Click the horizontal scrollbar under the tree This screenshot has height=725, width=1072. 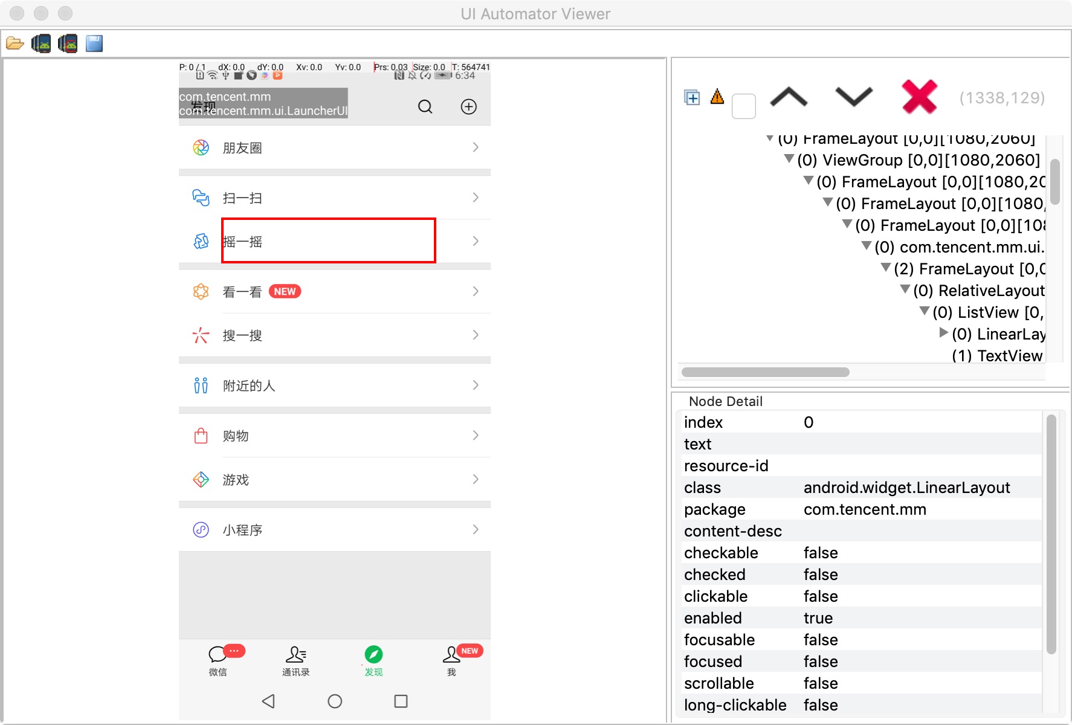(x=766, y=372)
